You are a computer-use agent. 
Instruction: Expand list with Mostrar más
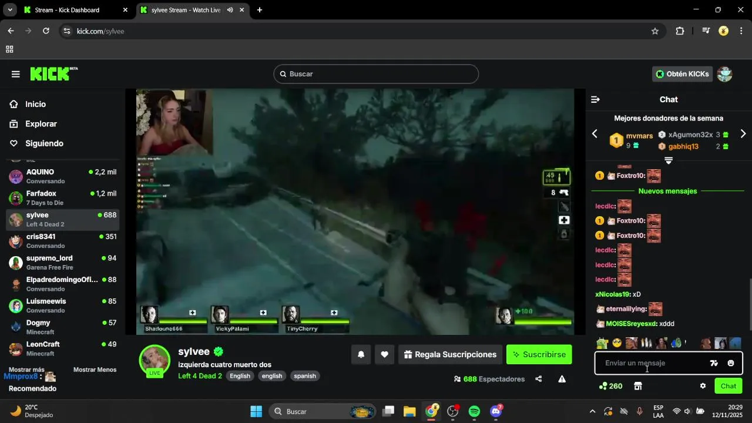[26, 370]
